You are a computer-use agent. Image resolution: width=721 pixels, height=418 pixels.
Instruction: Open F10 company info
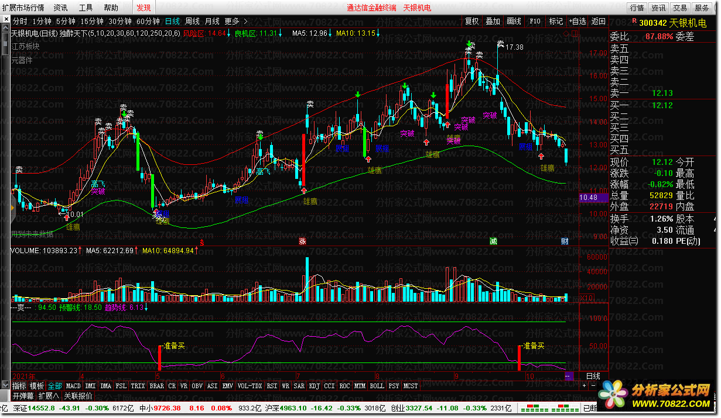(535, 22)
